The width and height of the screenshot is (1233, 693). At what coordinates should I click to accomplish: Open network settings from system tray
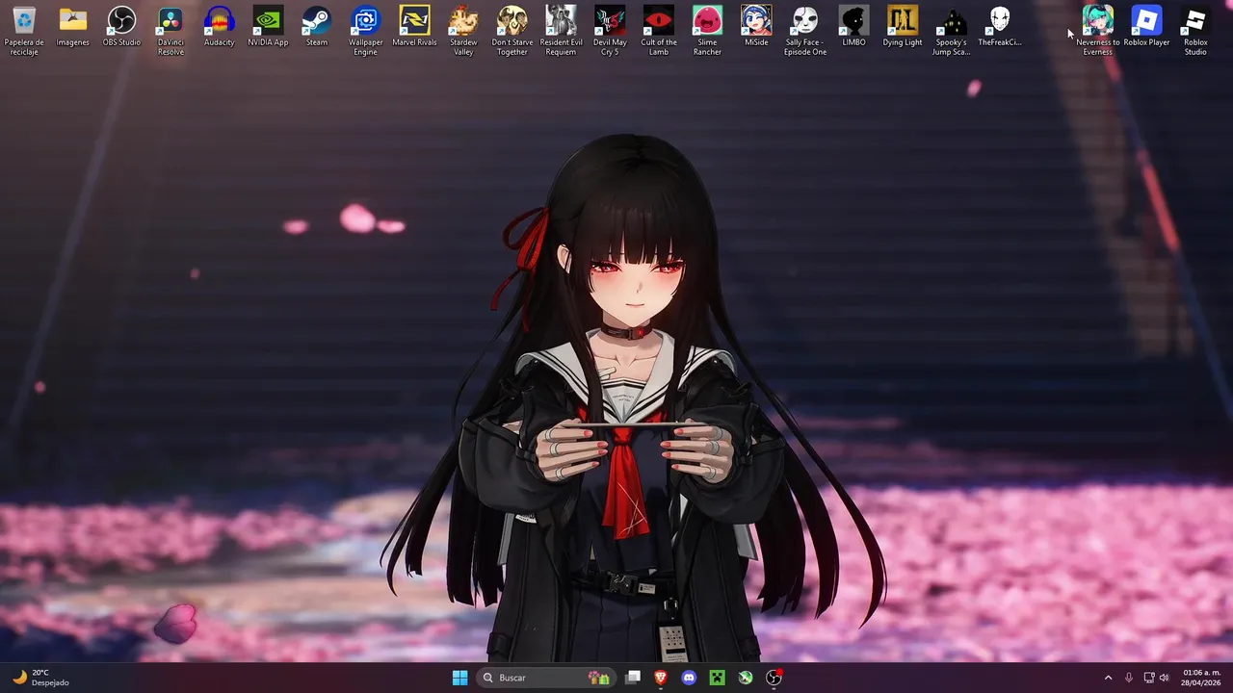(x=1149, y=678)
